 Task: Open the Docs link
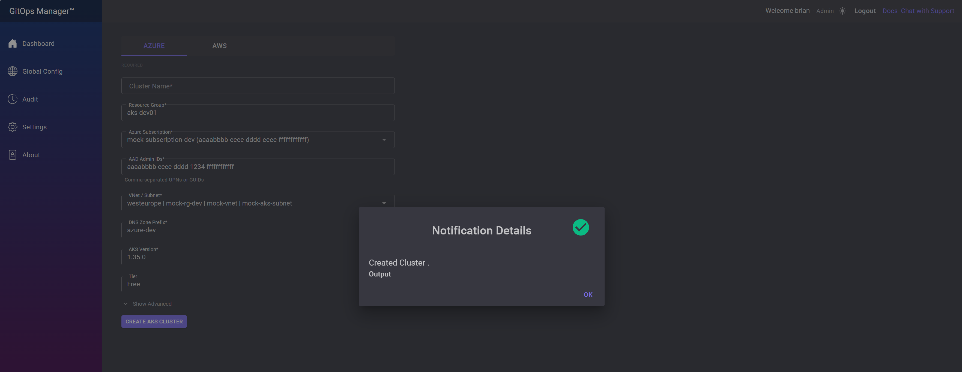pos(889,11)
